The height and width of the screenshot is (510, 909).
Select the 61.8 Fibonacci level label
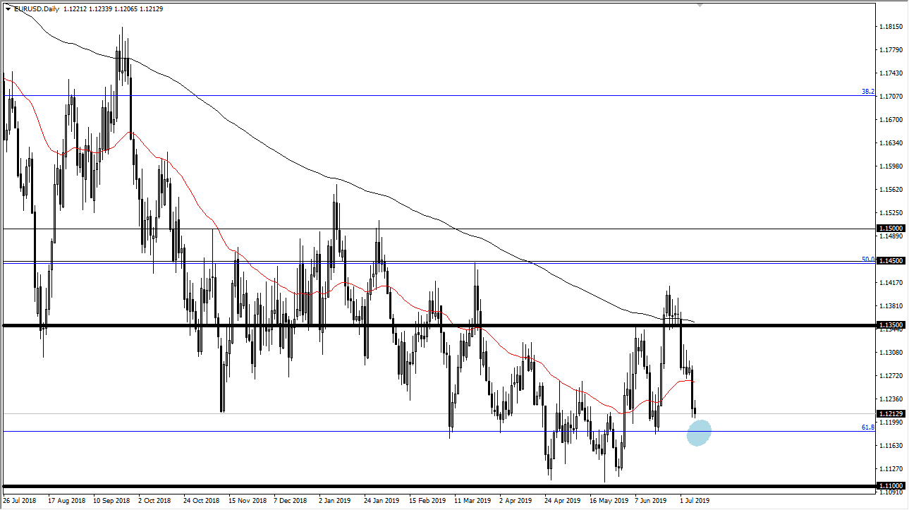coord(868,427)
